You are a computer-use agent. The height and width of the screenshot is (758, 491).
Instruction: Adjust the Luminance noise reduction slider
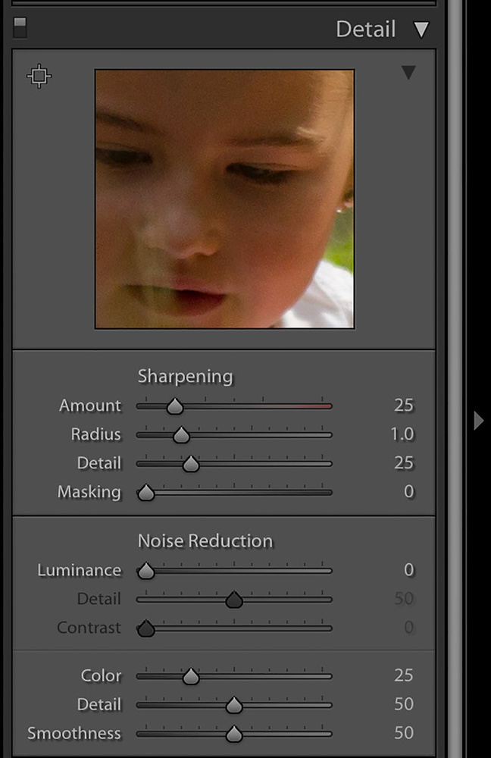click(x=146, y=572)
